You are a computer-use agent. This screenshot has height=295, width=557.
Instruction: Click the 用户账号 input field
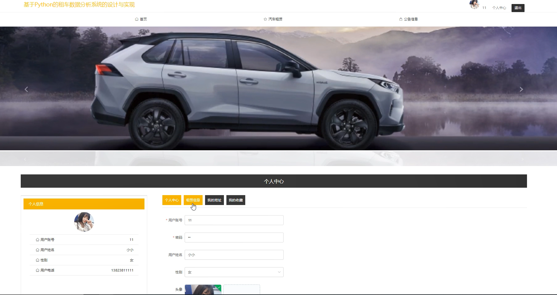[234, 220]
